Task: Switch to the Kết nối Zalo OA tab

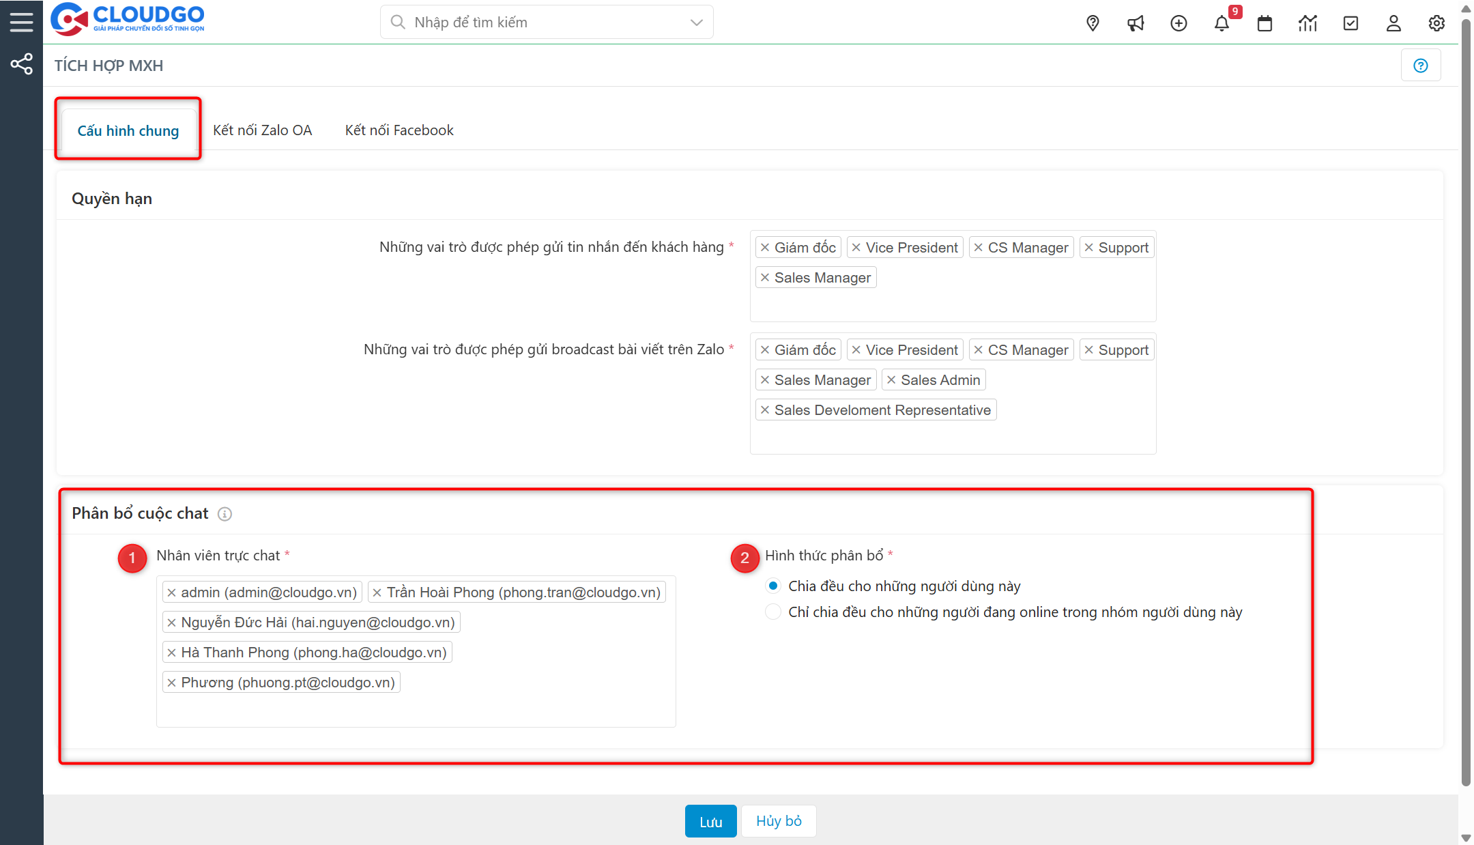Action: 263,130
